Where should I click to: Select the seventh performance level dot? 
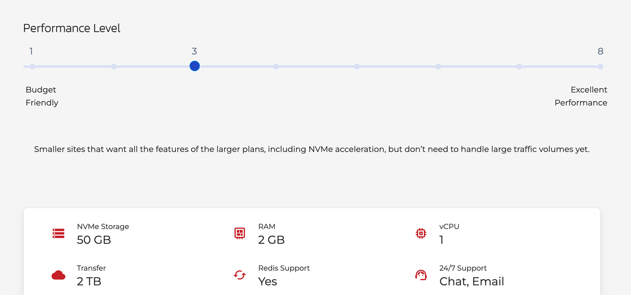[x=519, y=66]
